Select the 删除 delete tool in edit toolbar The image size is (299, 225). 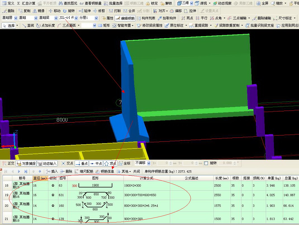tap(9, 11)
